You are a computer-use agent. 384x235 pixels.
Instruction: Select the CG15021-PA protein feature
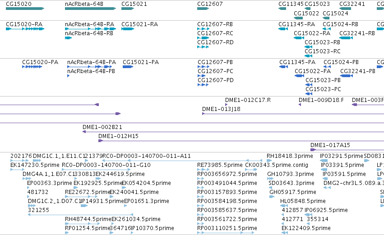coord(128,67)
